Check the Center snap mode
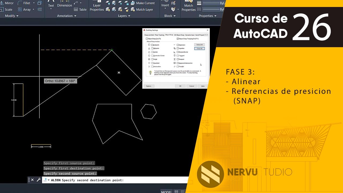 coord(152,52)
